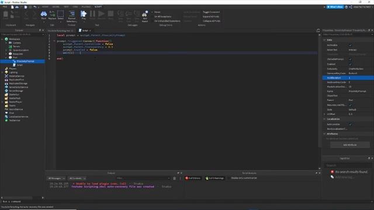Collapse the Part tree node
This screenshot has width=374, height=210.
[6, 58]
